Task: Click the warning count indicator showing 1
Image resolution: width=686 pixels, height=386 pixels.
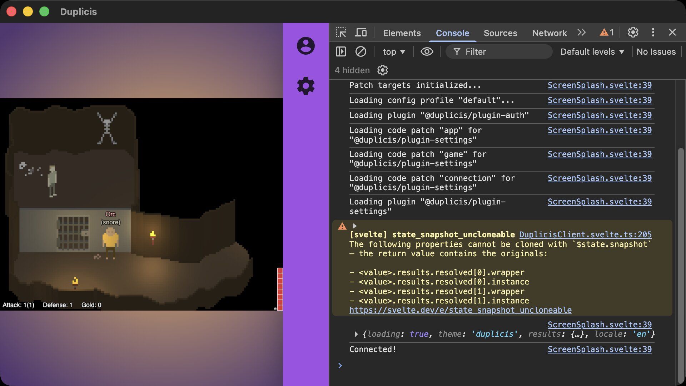Action: coord(607,33)
